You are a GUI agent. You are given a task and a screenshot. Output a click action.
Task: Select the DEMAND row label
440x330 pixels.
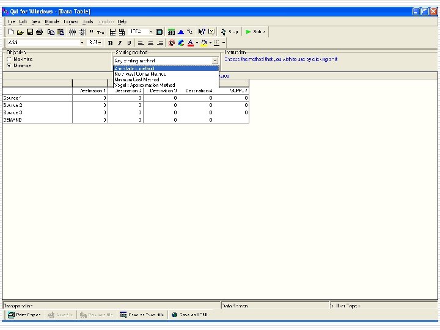[x=37, y=120]
